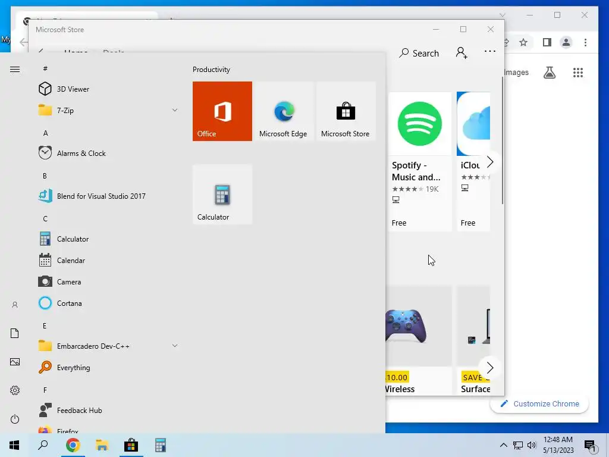
Task: Open Google apps grid in Chrome
Action: click(578, 73)
